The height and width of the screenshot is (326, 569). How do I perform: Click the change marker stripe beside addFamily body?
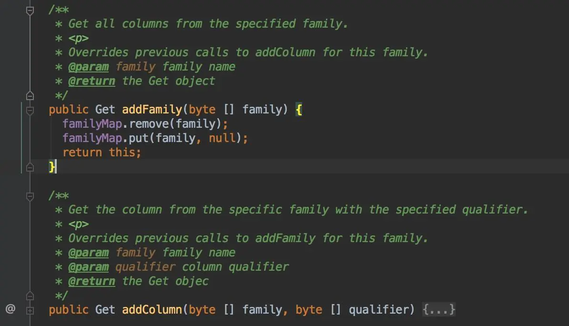pos(21,138)
